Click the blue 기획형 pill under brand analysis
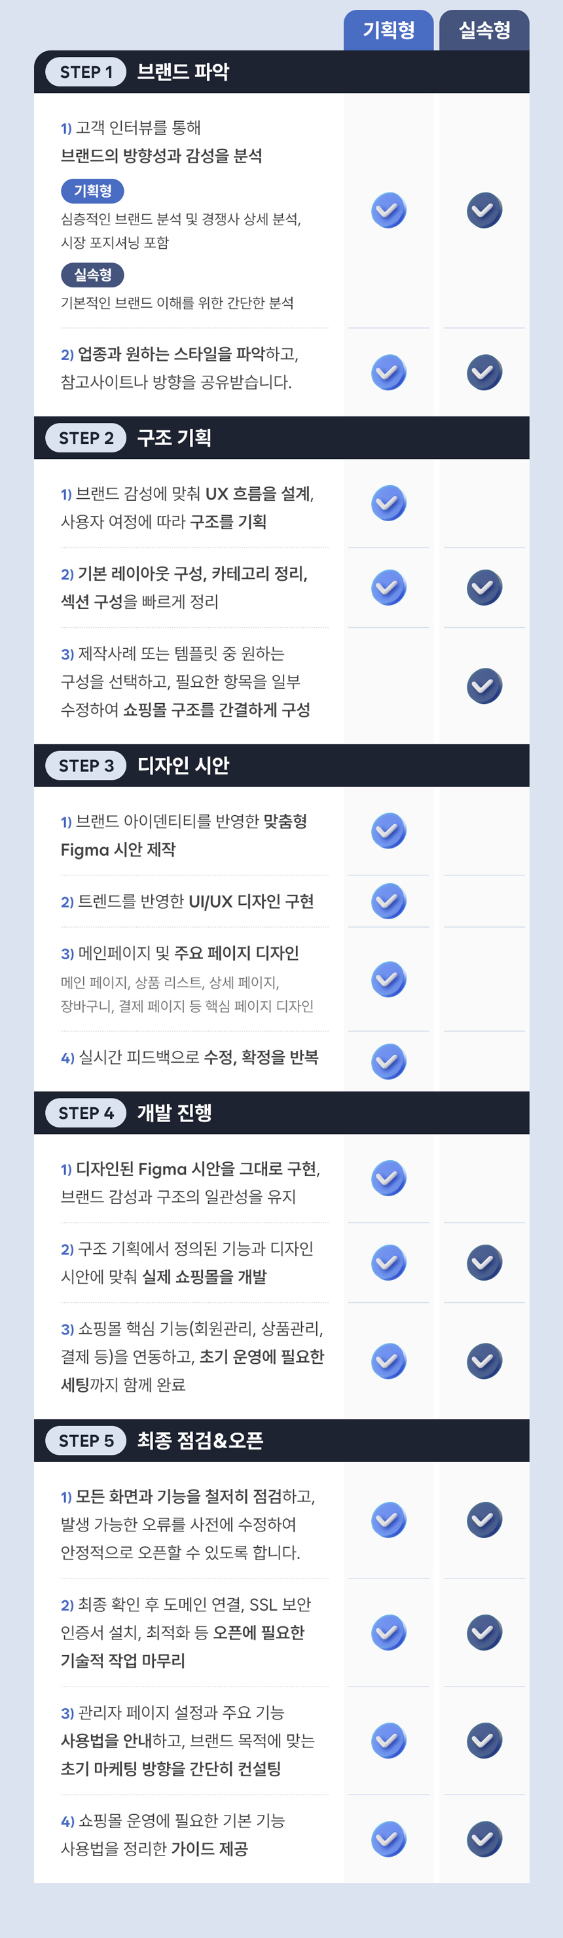Image resolution: width=563 pixels, height=1938 pixels. coord(92,191)
